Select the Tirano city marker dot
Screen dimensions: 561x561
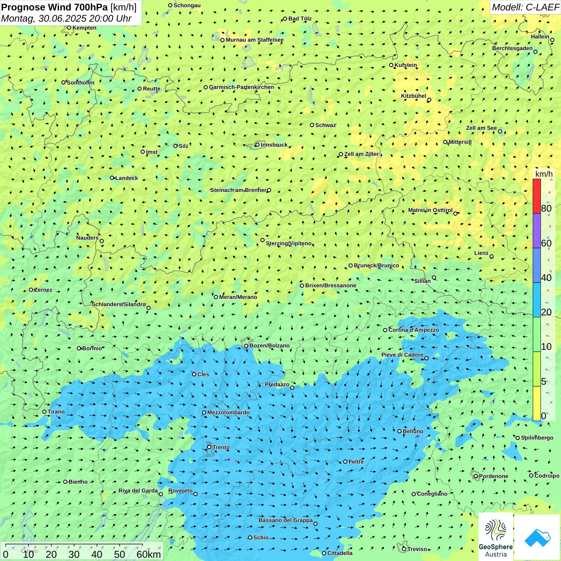(44, 412)
